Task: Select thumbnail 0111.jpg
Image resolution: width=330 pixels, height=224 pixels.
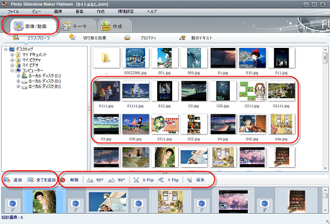Action: [x=106, y=91]
